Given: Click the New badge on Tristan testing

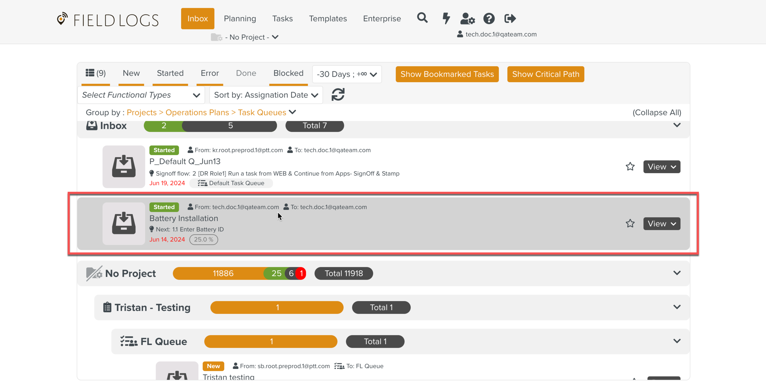Looking at the screenshot, I should (213, 366).
